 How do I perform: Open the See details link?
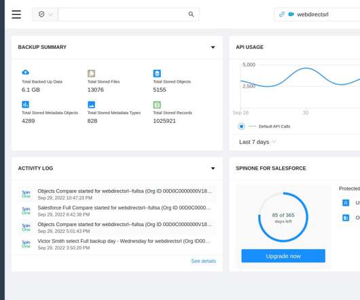204,261
